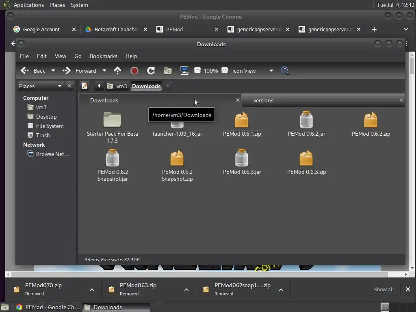Close the Betacraft Launcher tab

(x=145, y=29)
